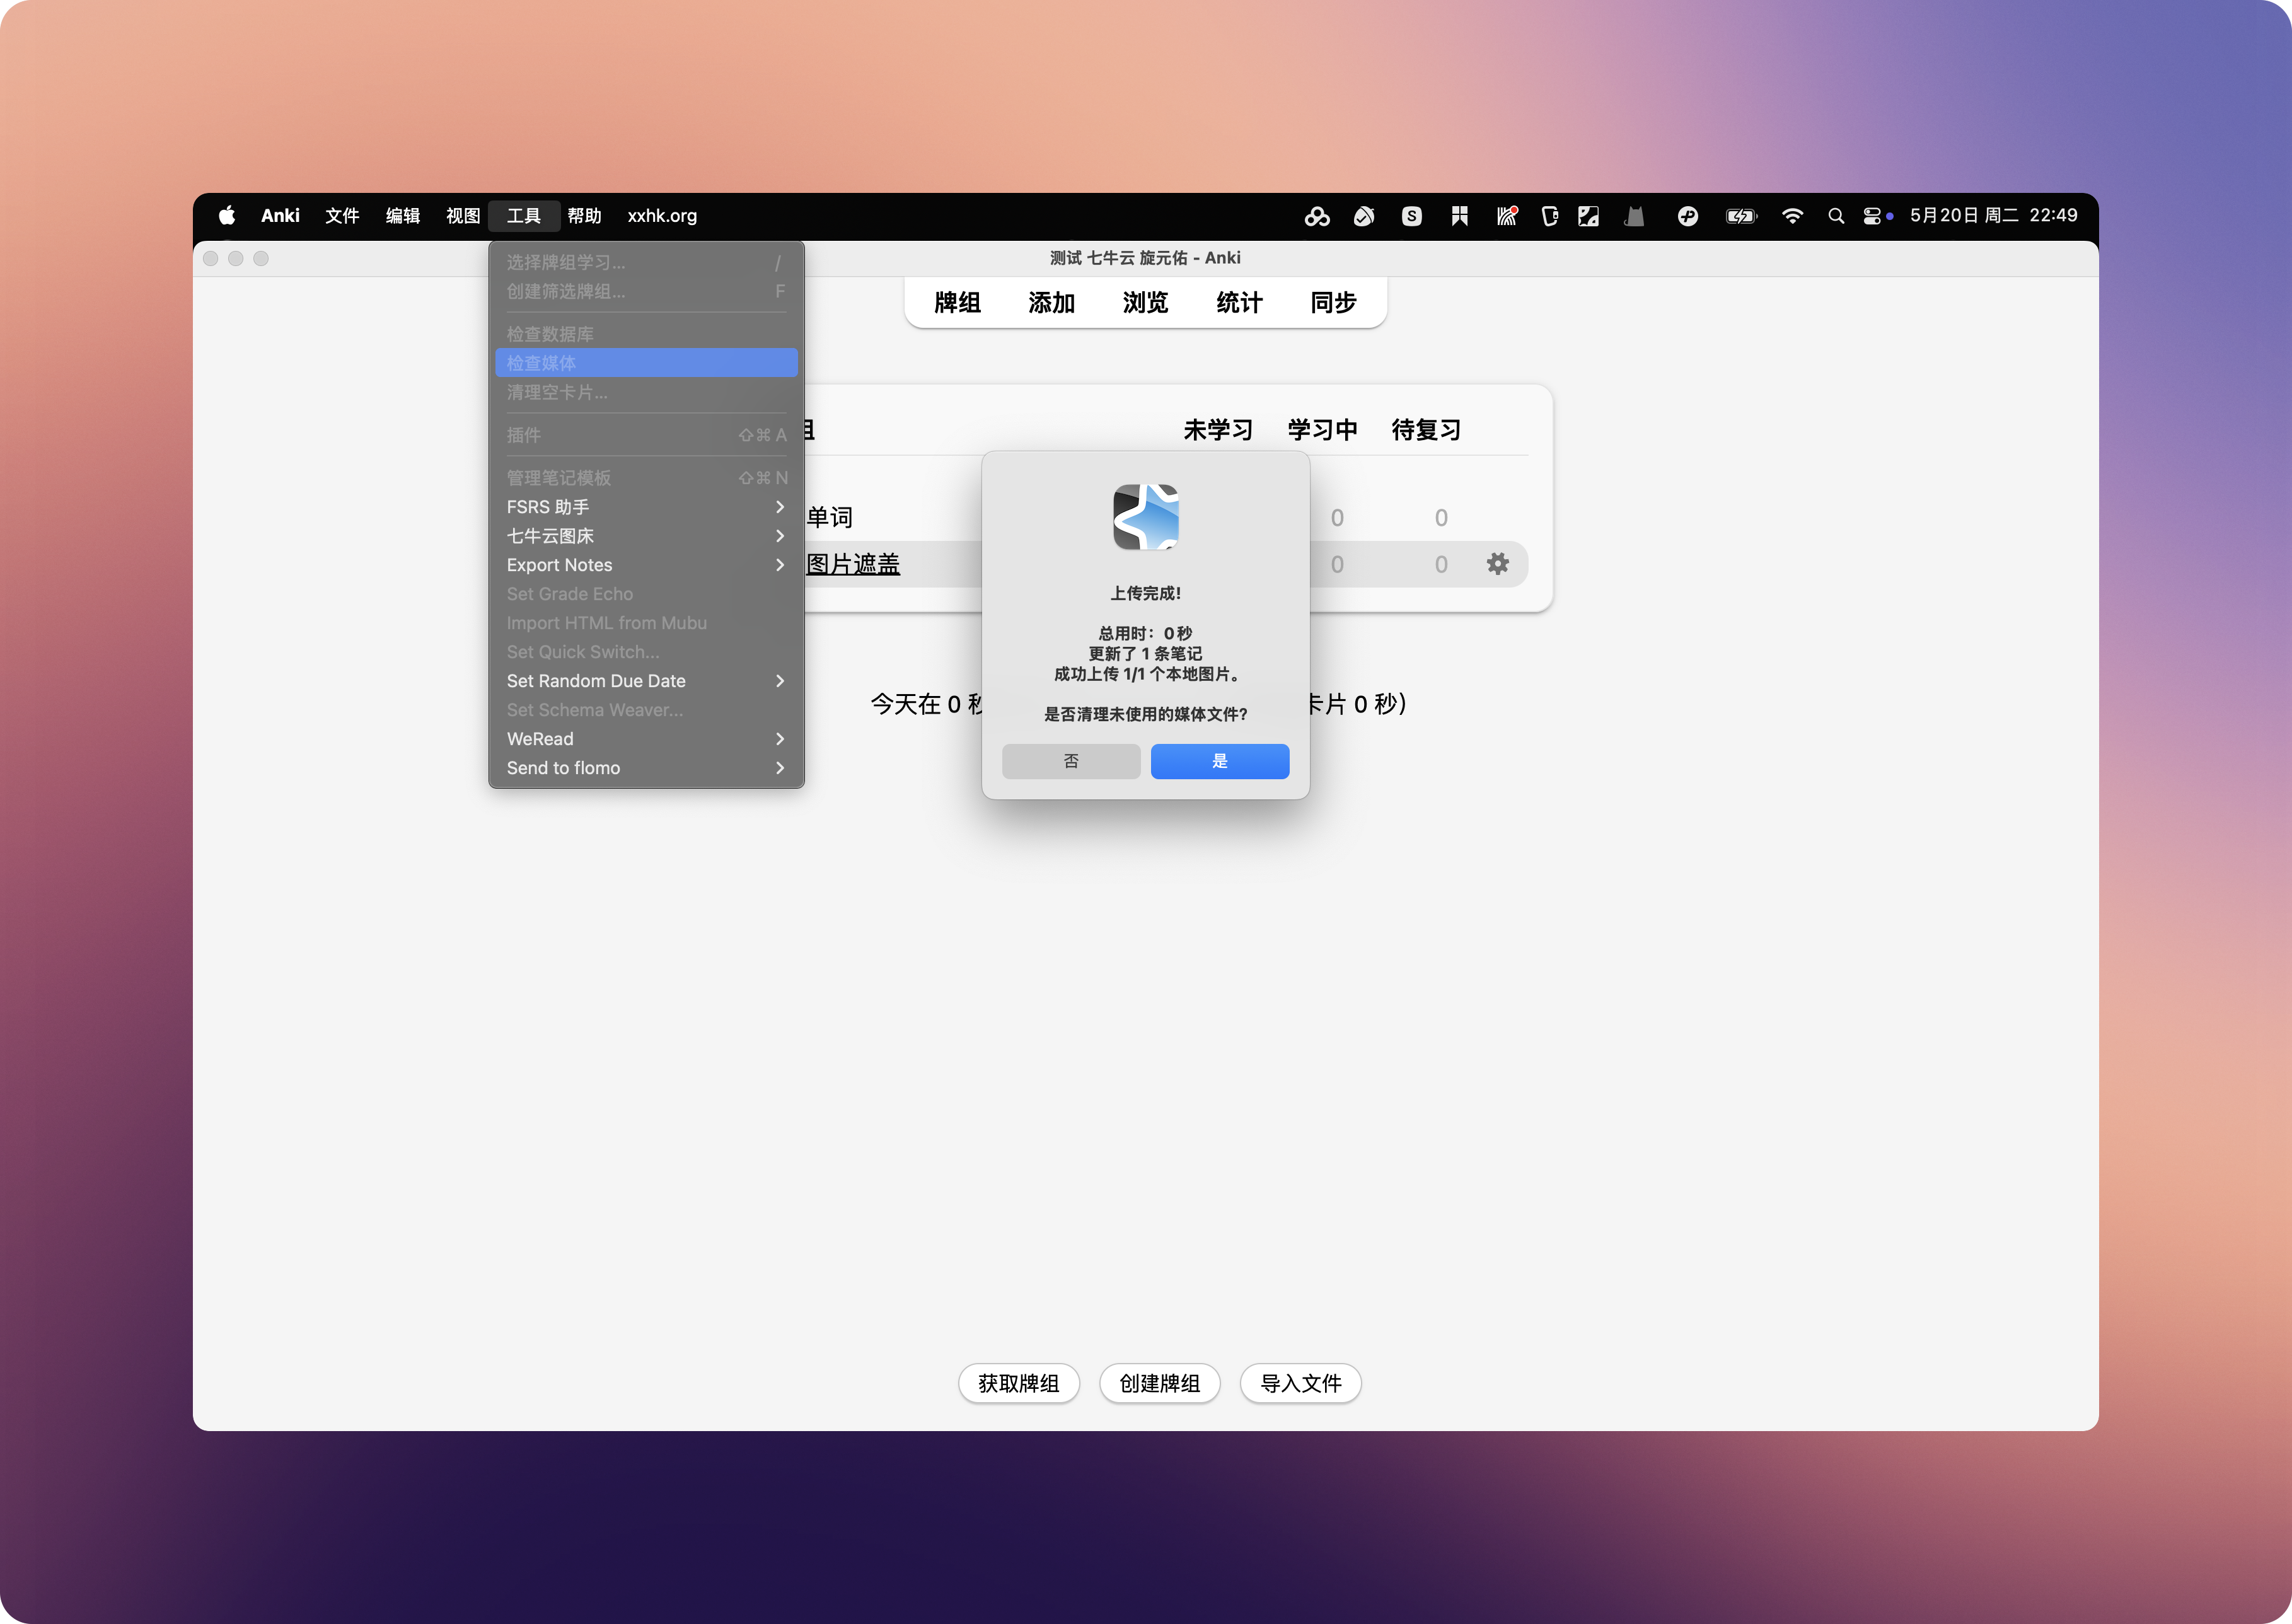Image resolution: width=2292 pixels, height=1624 pixels.
Task: Choose 清理空卡片 menu entry
Action: click(646, 392)
